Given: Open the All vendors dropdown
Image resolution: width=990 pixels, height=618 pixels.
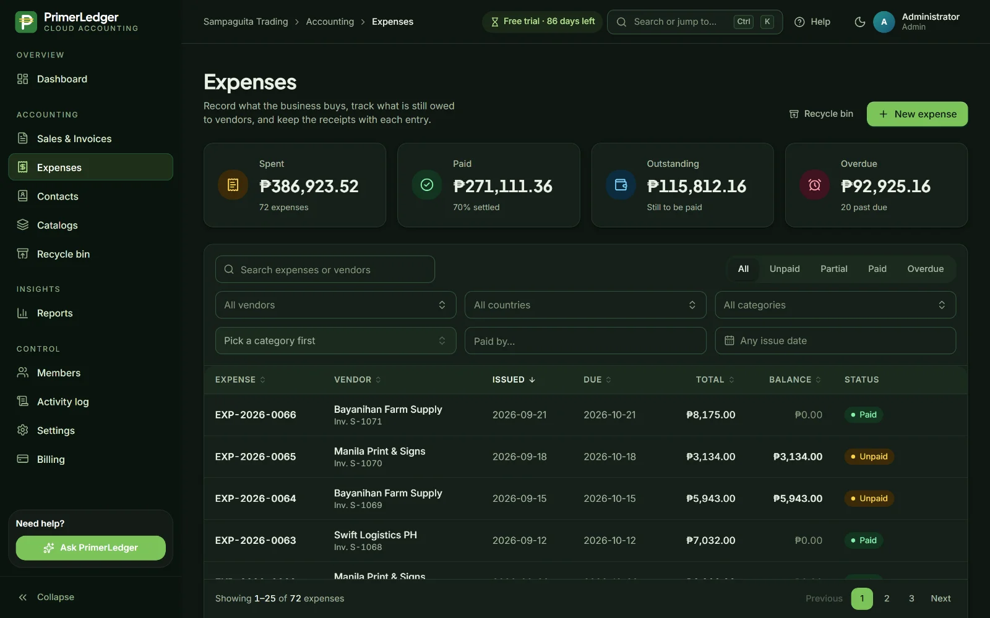Looking at the screenshot, I should (335, 305).
